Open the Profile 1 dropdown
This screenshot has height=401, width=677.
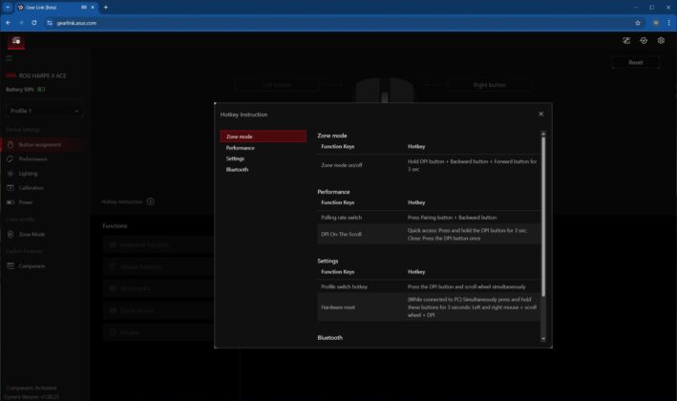(x=45, y=111)
